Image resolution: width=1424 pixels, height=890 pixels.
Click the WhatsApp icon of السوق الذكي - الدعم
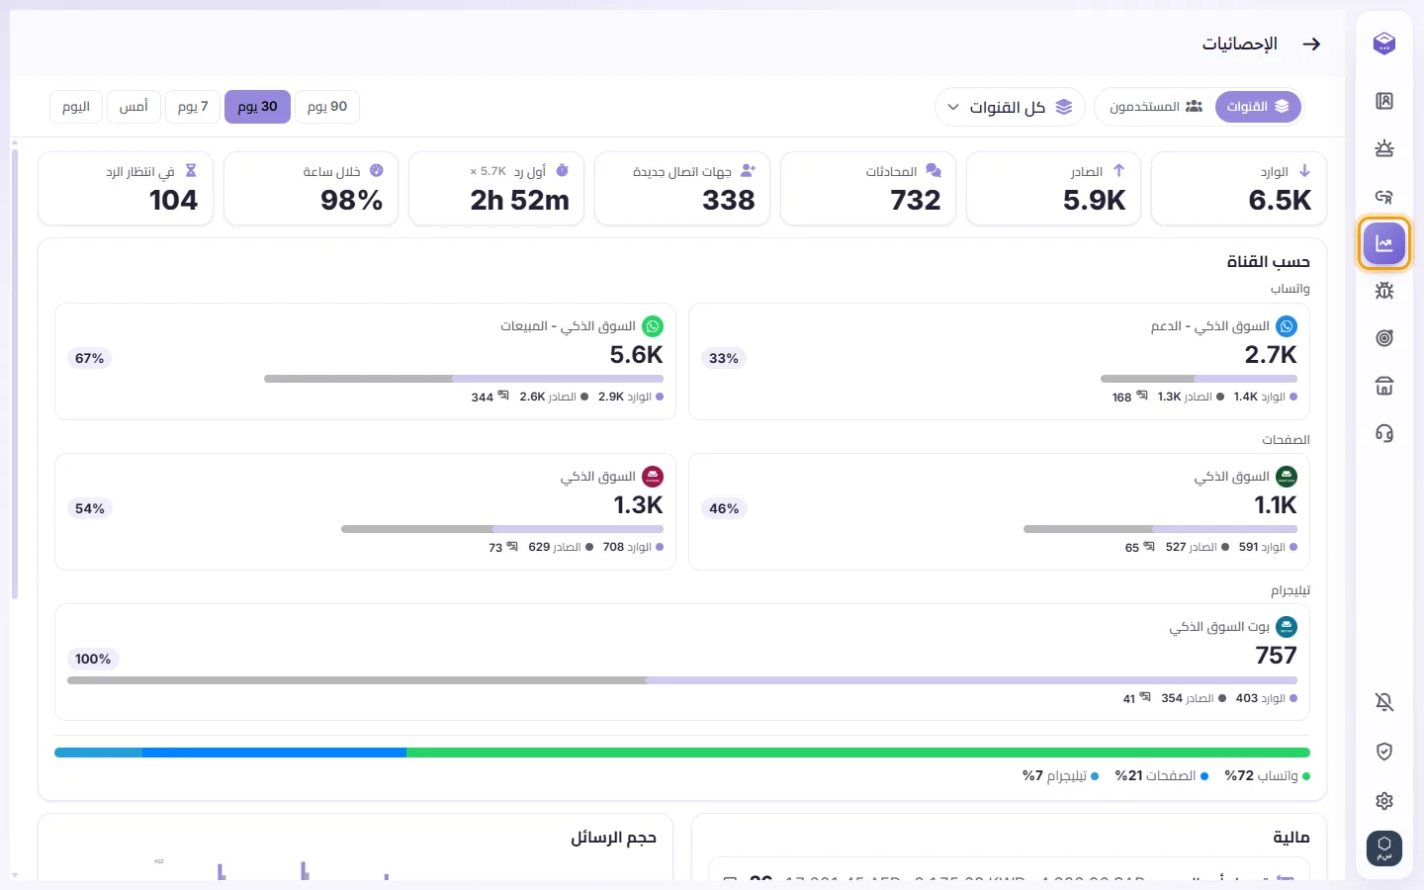(x=1287, y=326)
